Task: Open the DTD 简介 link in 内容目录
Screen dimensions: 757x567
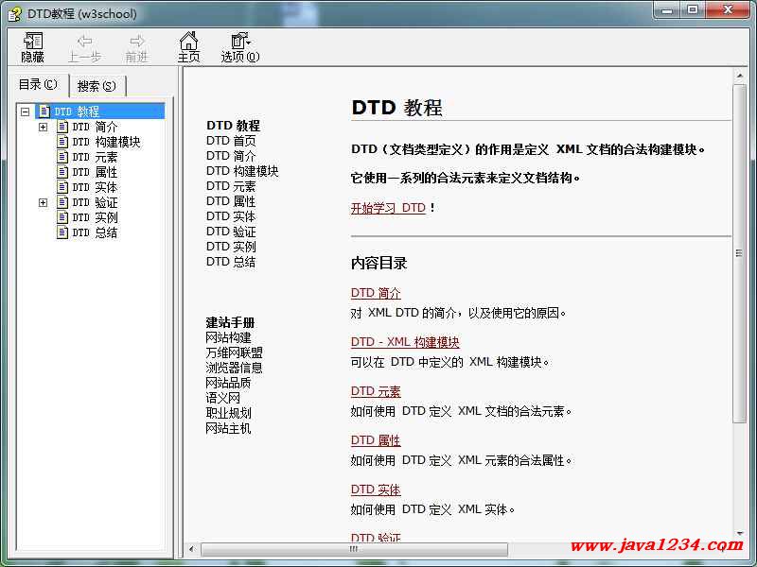Action: tap(376, 293)
